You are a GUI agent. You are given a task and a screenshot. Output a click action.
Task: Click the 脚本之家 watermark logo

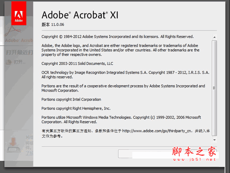(194, 152)
